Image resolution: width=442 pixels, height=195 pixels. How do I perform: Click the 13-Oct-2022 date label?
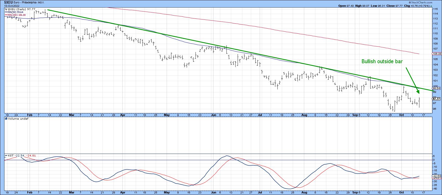[9, 5]
